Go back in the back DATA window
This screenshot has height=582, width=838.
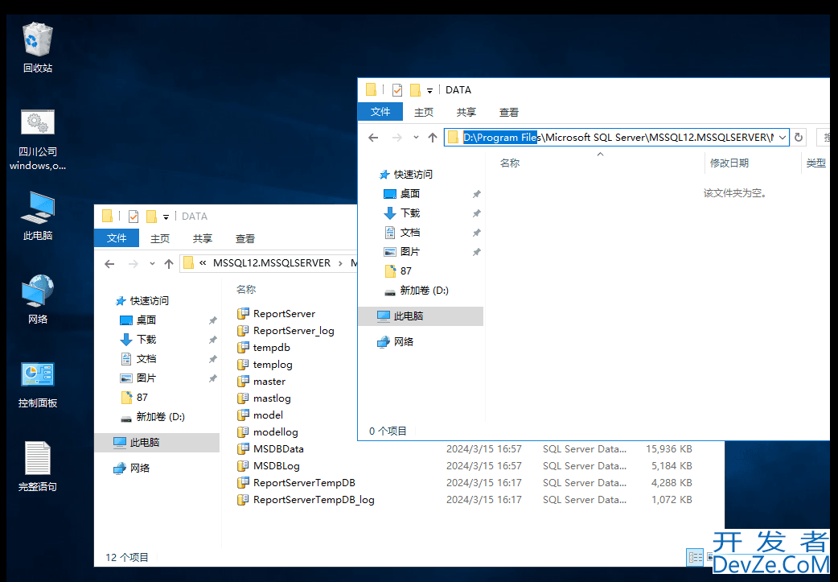(109, 264)
